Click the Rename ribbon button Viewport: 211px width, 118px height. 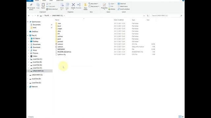(79, 6)
